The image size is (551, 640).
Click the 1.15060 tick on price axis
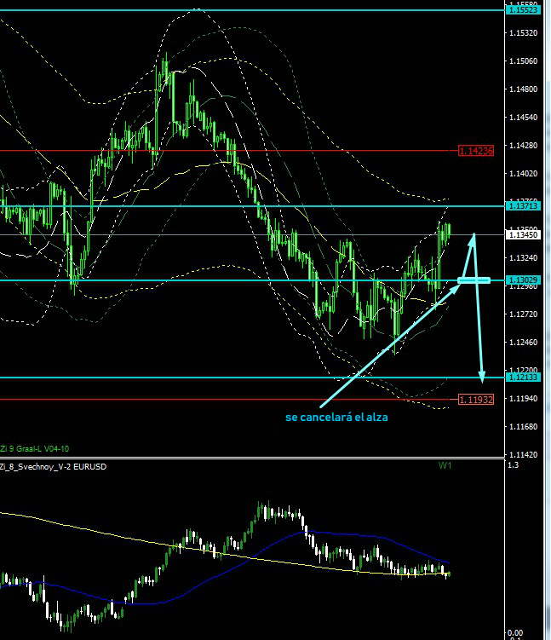[x=522, y=61]
